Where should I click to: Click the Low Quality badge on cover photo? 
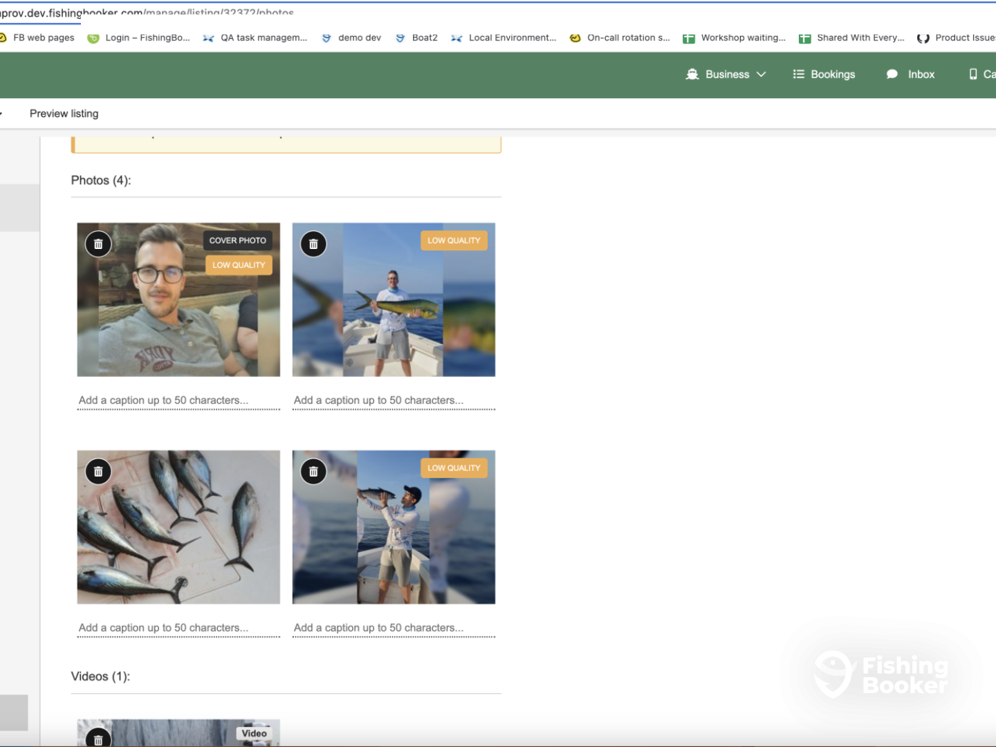coord(239,265)
